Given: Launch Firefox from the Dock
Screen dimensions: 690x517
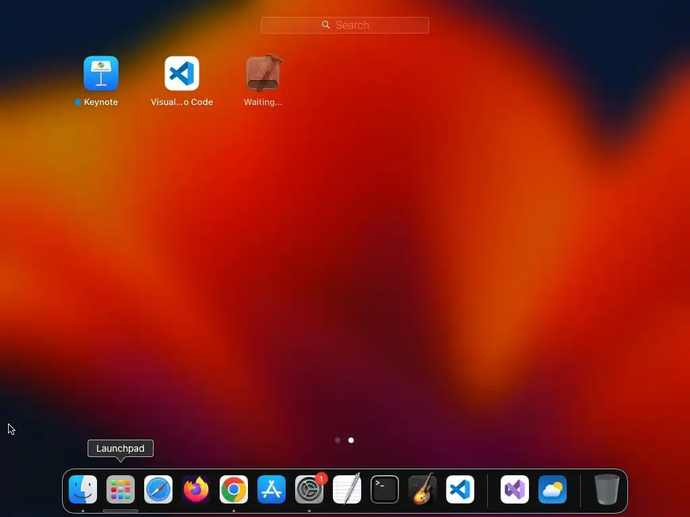Looking at the screenshot, I should click(196, 489).
